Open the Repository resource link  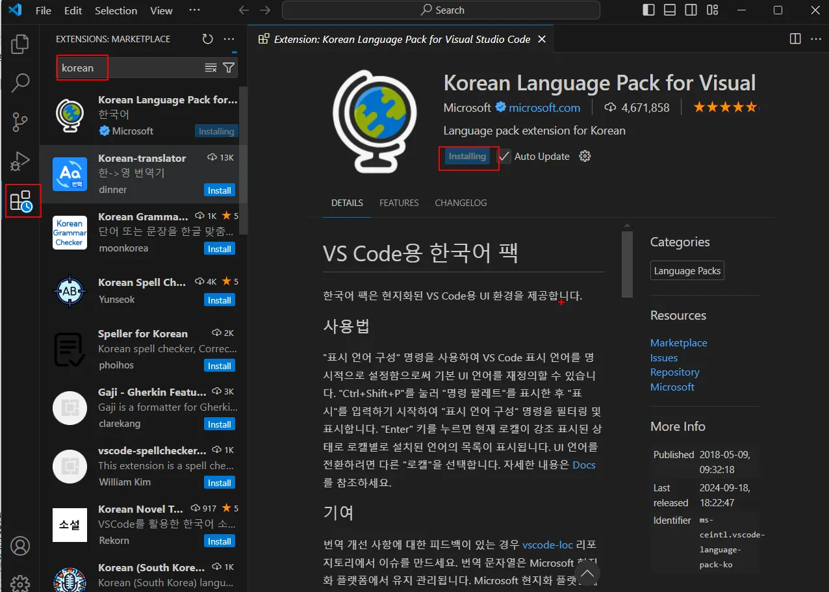pos(675,372)
